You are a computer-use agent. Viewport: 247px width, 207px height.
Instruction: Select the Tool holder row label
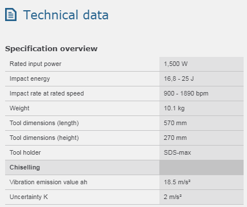tap(25, 152)
